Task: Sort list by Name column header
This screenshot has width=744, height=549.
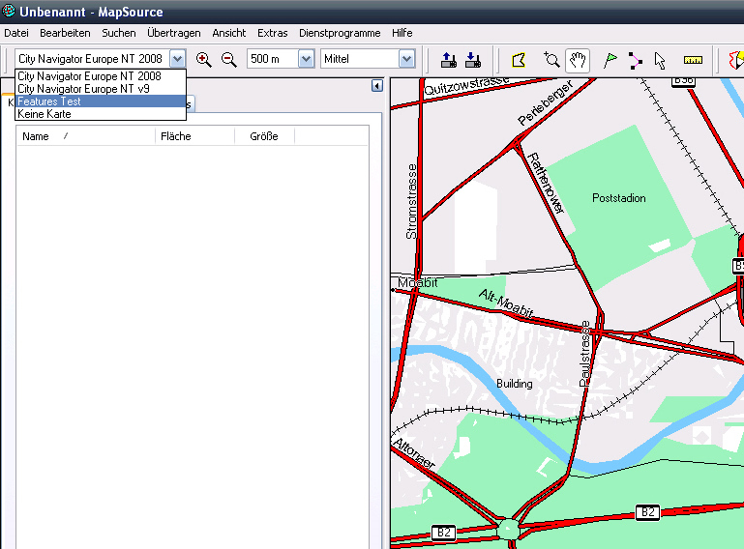Action: pos(36,136)
